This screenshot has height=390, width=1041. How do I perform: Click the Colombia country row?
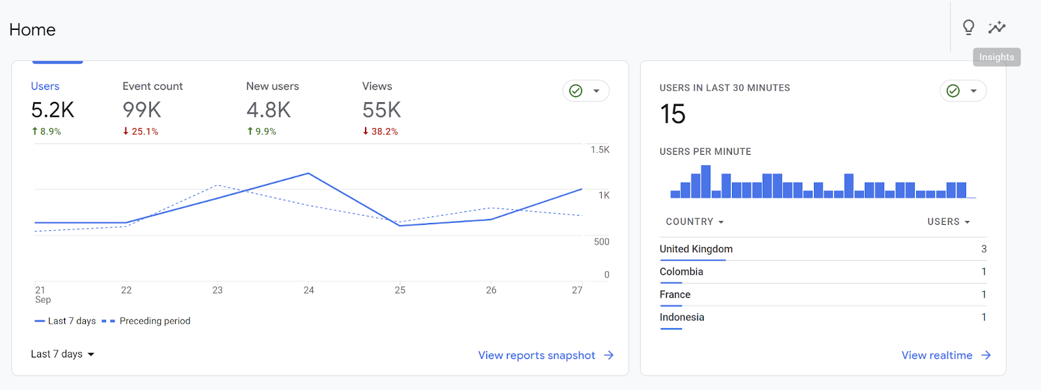pos(823,272)
